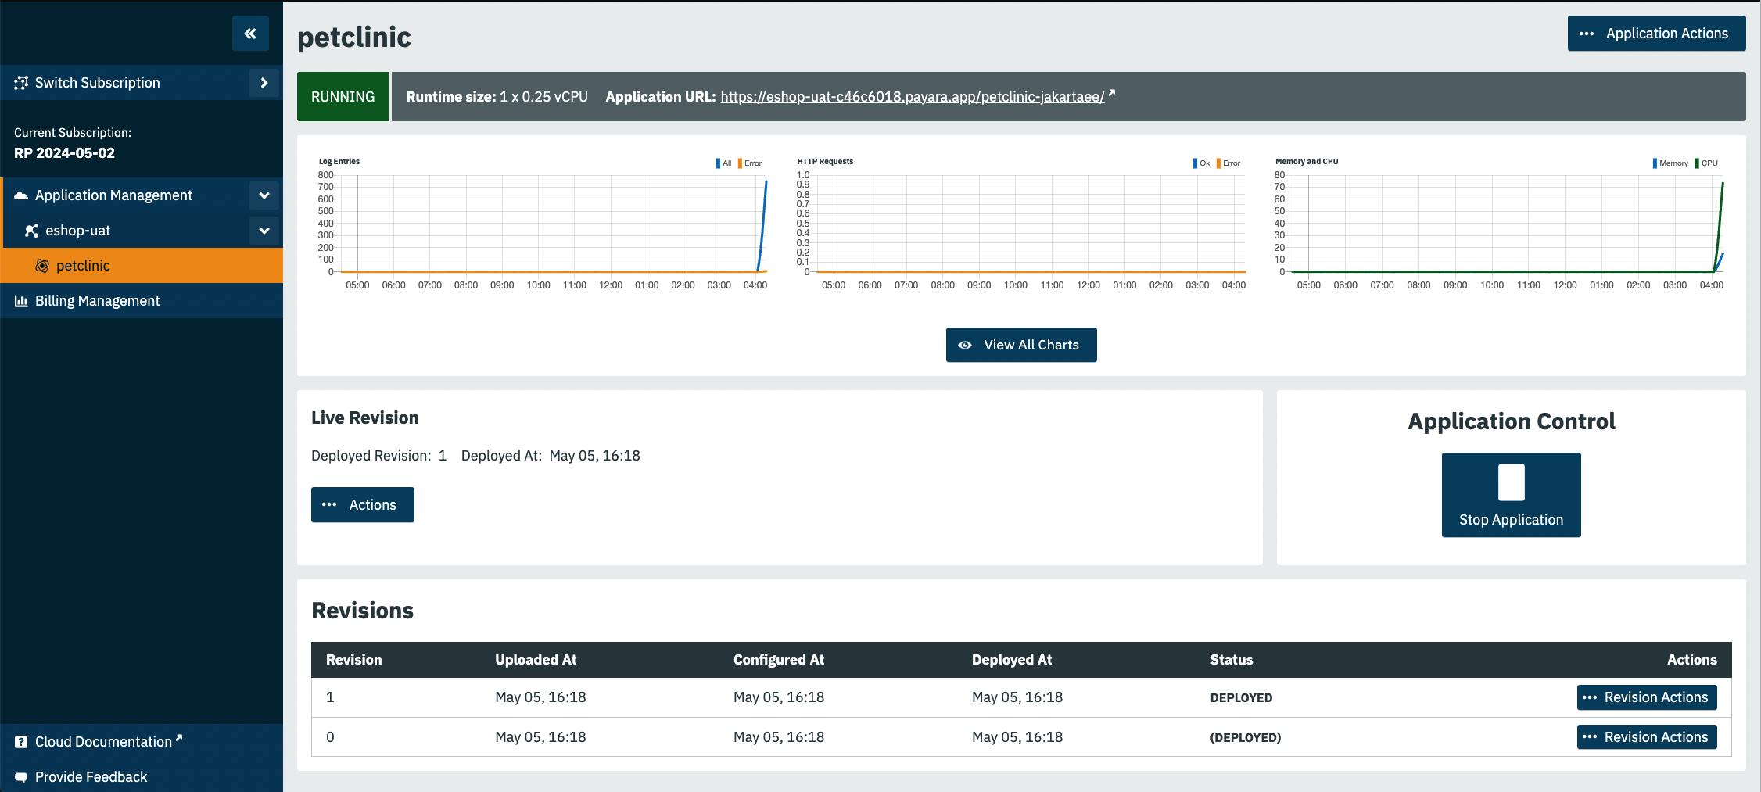Viewport: 1761px width, 792px height.
Task: Expand Switch Subscription right arrow
Action: click(264, 83)
